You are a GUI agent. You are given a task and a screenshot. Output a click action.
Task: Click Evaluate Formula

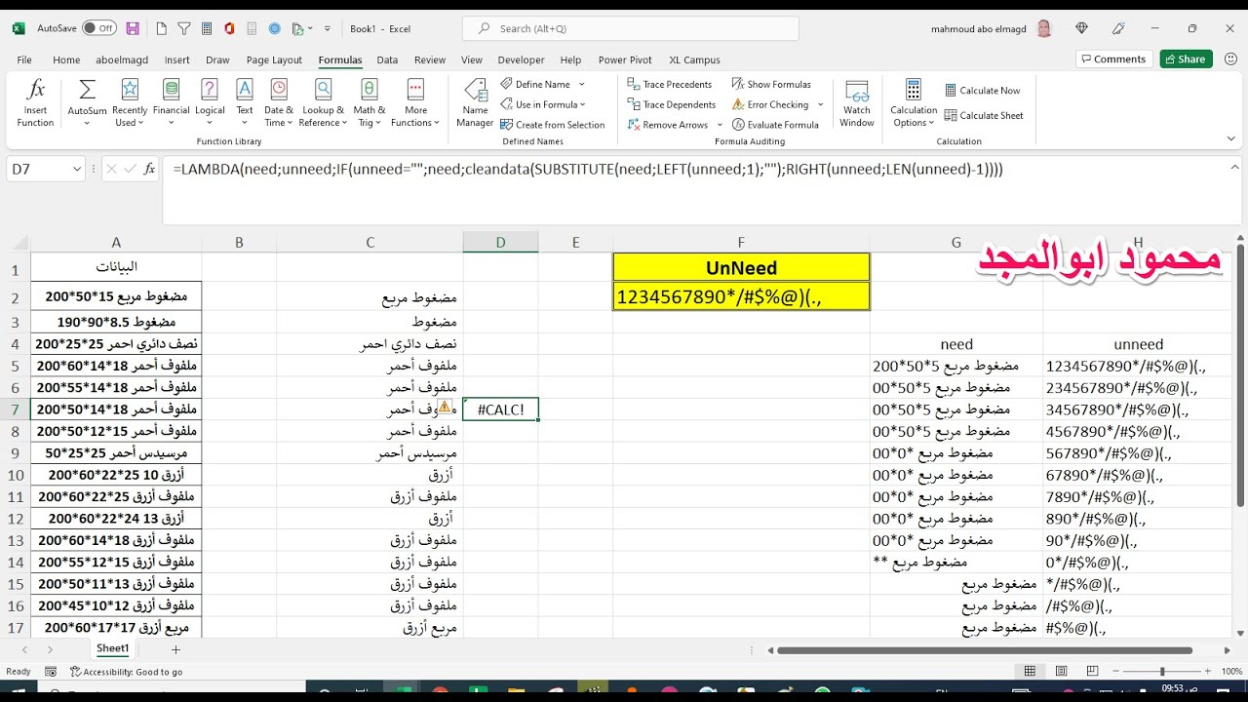coord(775,125)
